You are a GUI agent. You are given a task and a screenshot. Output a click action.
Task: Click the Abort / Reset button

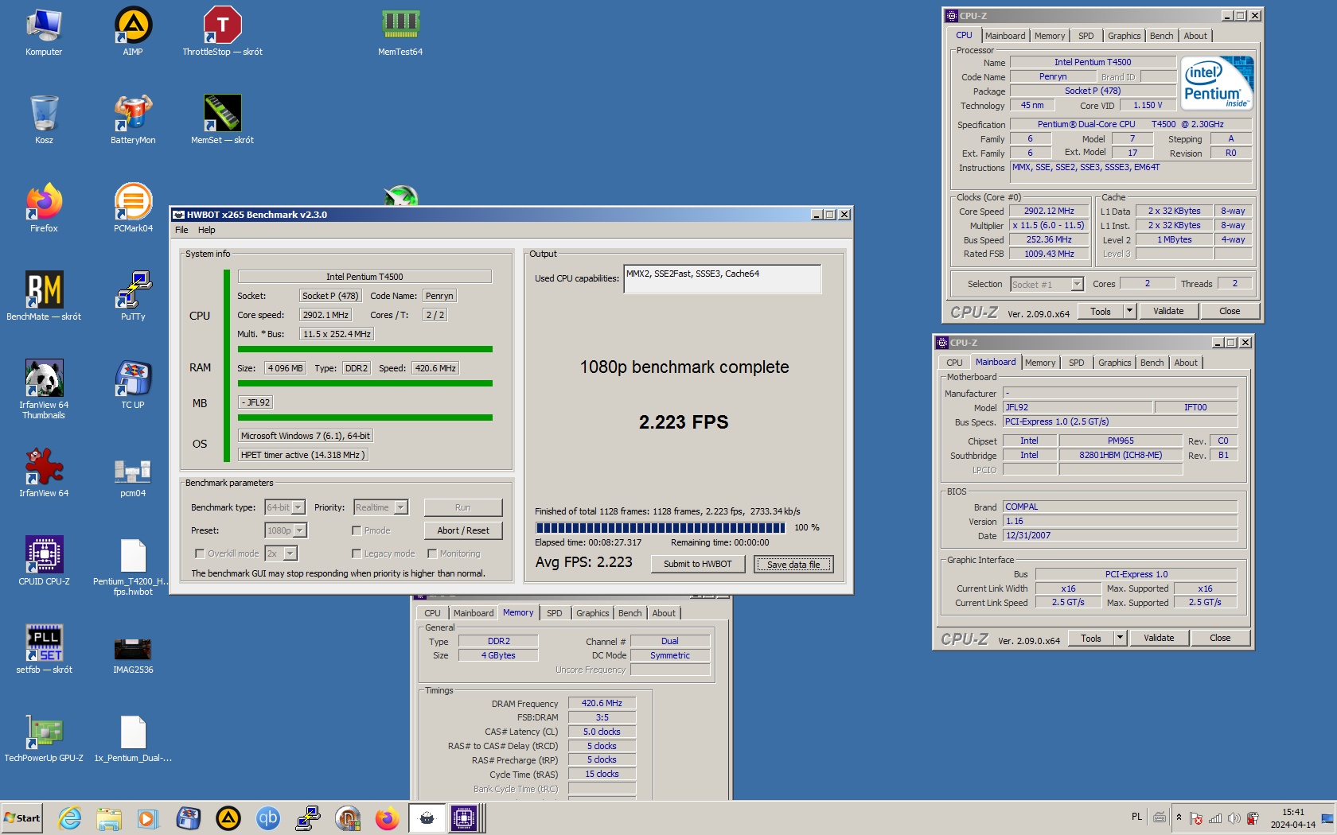coord(463,530)
